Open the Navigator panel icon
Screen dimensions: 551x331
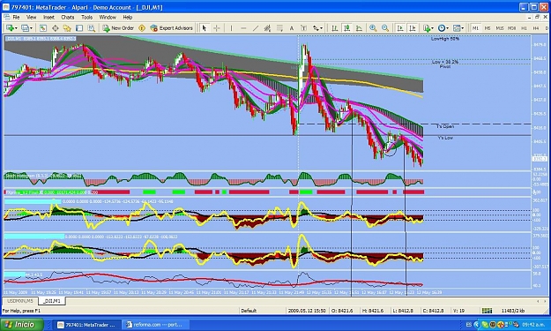67,28
